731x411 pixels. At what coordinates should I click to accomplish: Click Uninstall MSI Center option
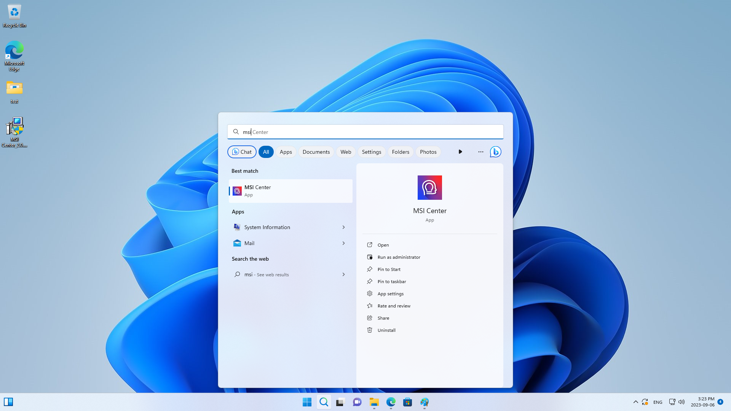tap(386, 330)
